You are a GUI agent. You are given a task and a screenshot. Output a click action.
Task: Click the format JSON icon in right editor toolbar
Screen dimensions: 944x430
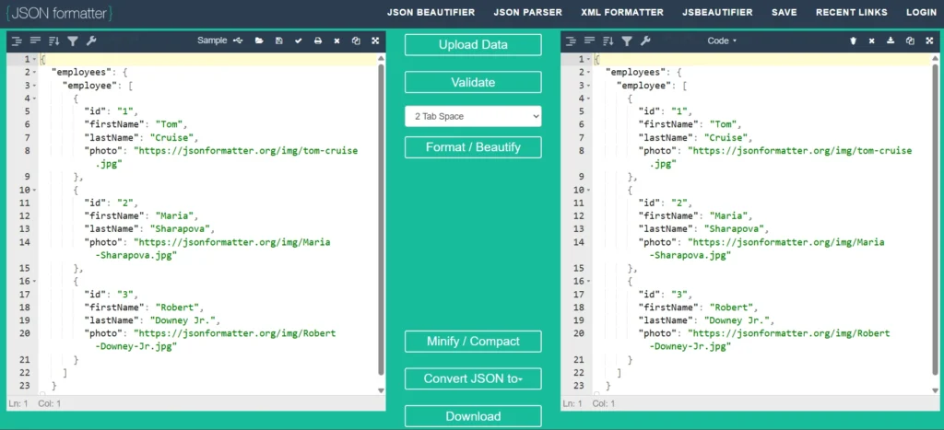pos(571,41)
